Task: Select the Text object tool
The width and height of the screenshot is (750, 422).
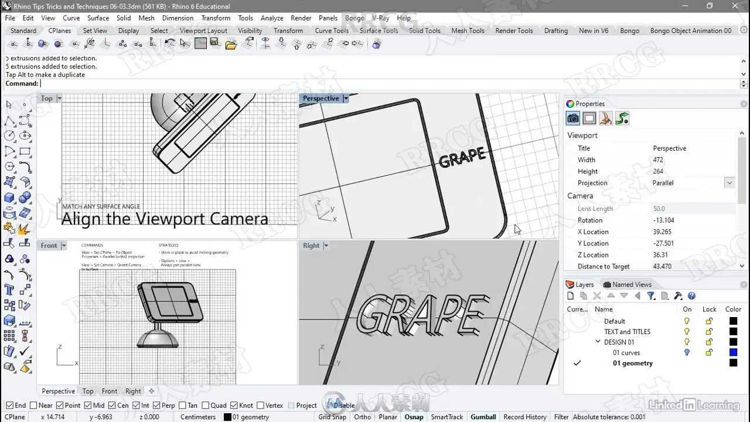Action: [x=9, y=290]
